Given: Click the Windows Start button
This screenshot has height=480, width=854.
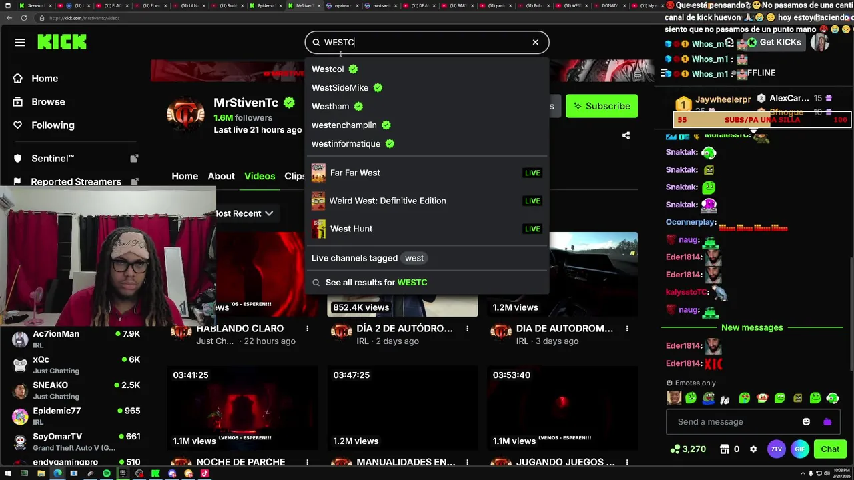Looking at the screenshot, I should tap(8, 473).
